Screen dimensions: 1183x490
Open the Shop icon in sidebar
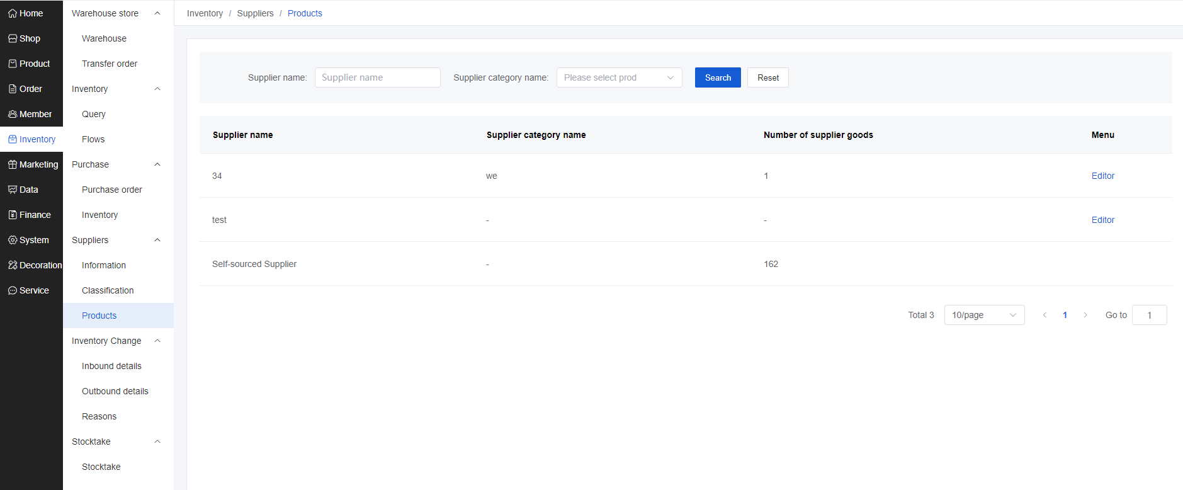point(13,38)
